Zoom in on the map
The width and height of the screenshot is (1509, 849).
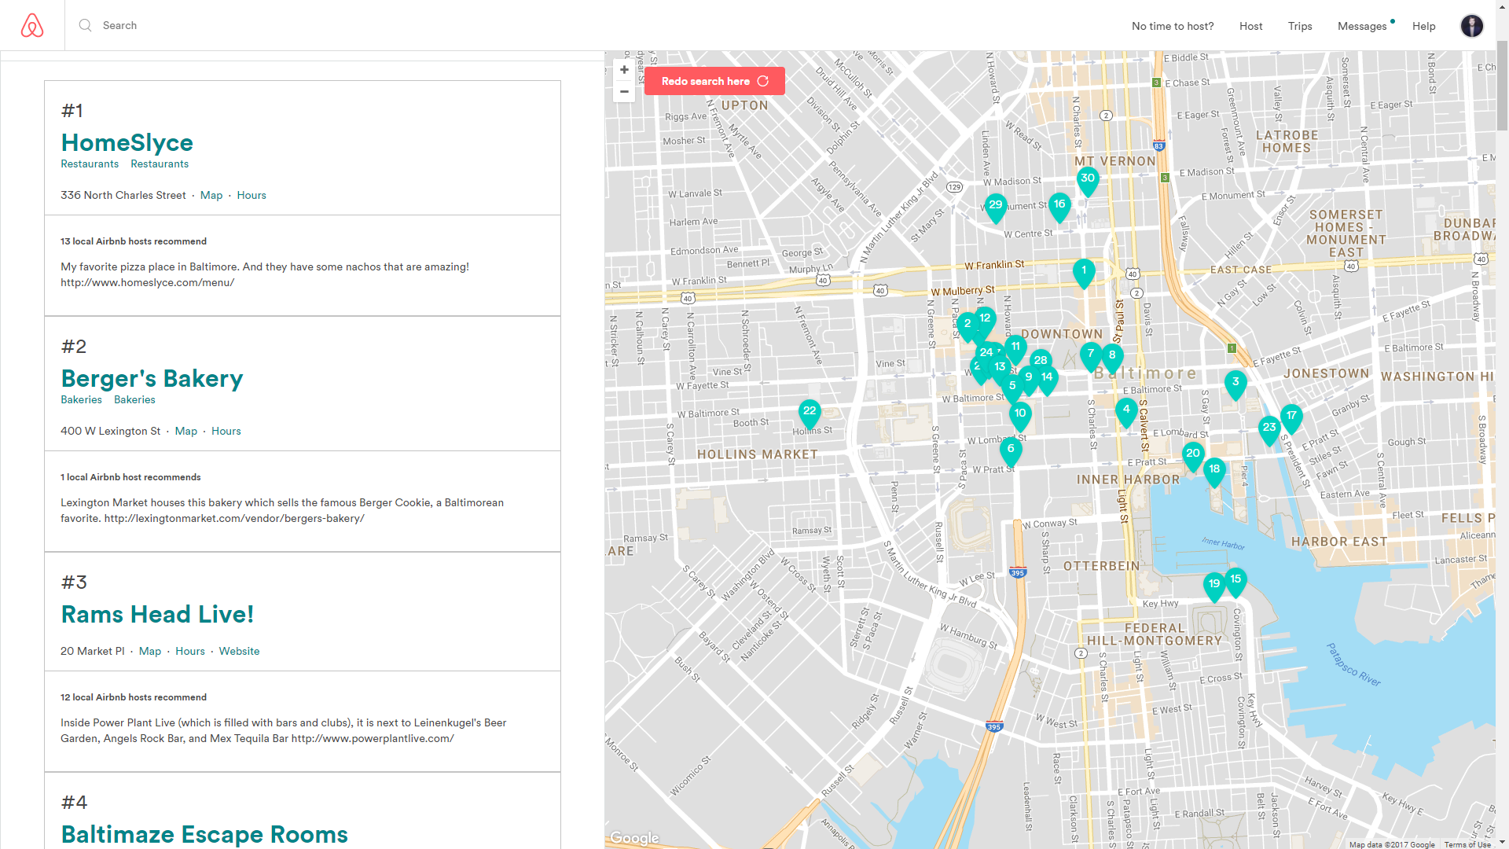[624, 70]
